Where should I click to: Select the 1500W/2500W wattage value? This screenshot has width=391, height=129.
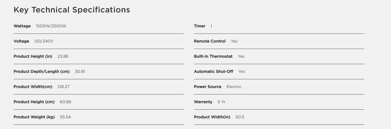[51, 26]
